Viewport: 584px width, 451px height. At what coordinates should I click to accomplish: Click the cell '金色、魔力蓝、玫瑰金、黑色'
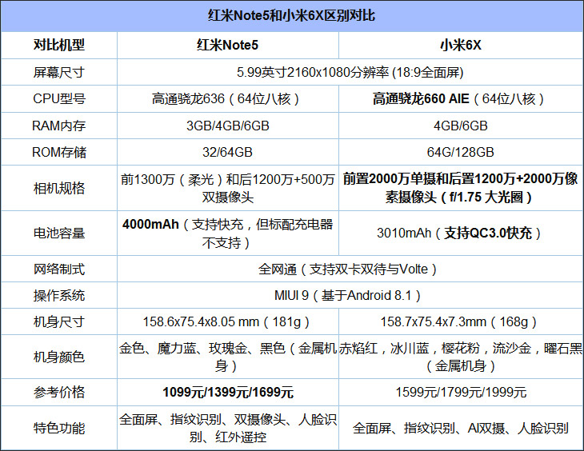[x=227, y=357]
